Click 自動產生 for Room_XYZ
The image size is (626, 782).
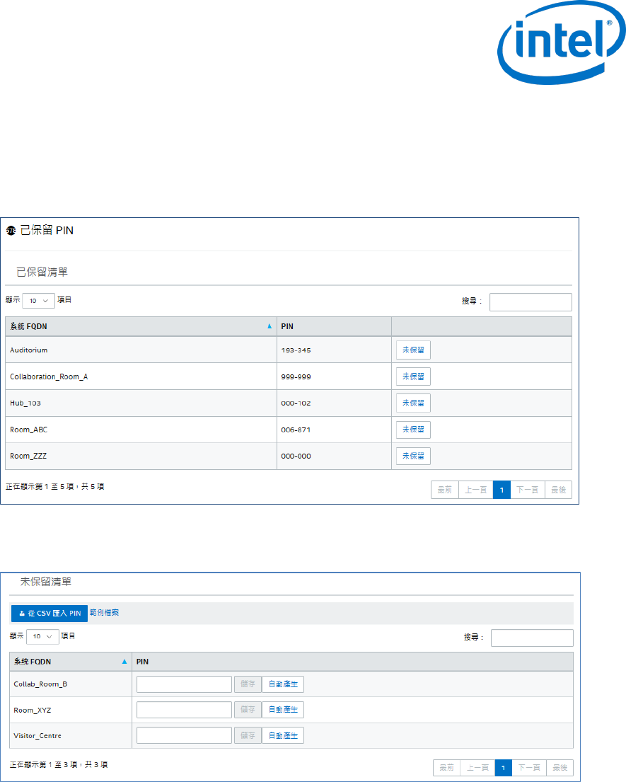coord(283,710)
